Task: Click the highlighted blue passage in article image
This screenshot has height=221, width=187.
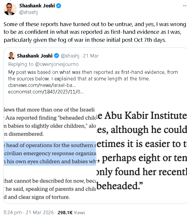Action: [50, 153]
